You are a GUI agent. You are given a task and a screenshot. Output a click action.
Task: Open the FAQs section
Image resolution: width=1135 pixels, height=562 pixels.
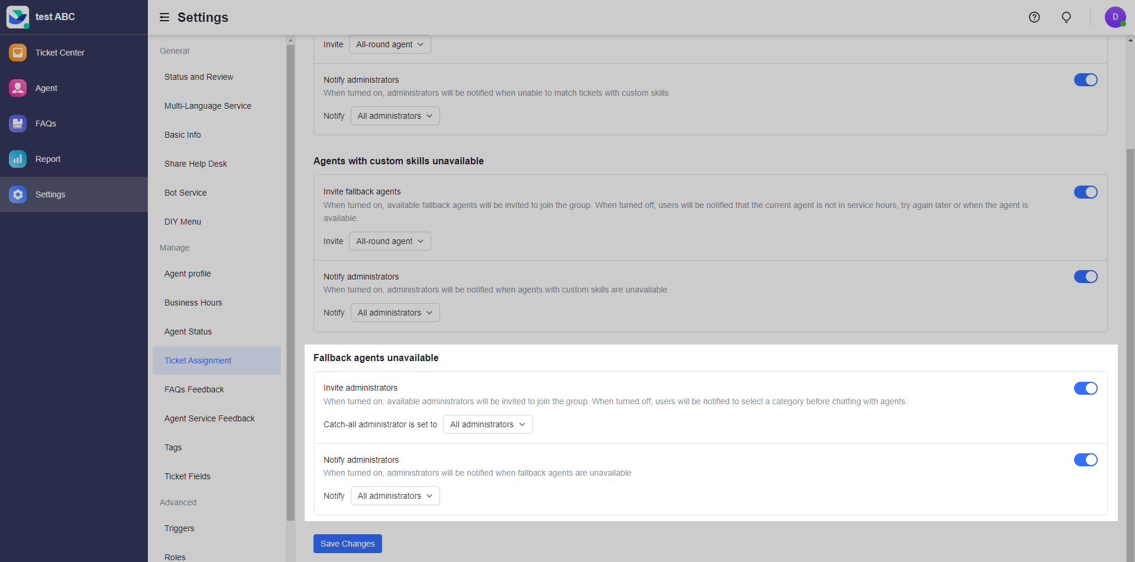(x=47, y=123)
